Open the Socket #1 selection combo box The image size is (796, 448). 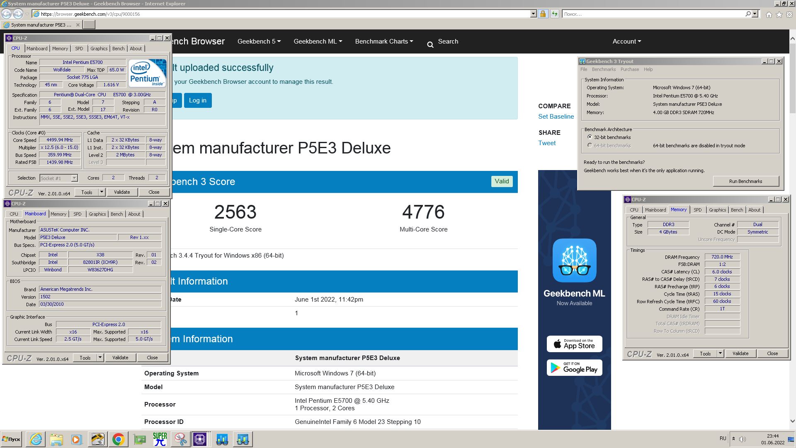click(x=58, y=178)
